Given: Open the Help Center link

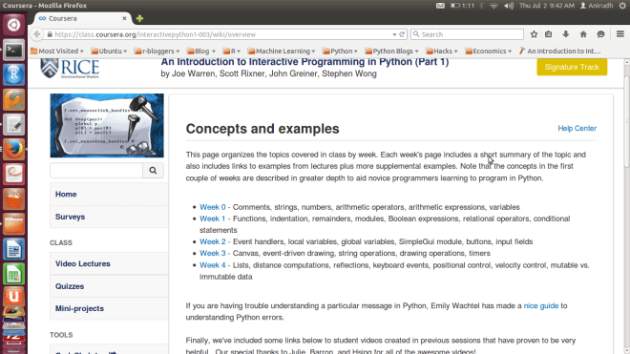Looking at the screenshot, I should [577, 128].
